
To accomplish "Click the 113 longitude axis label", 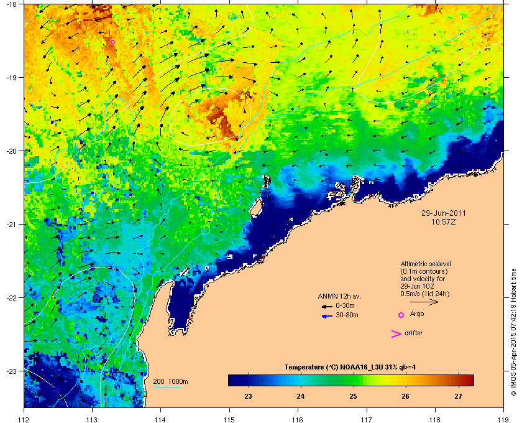I will (x=92, y=420).
